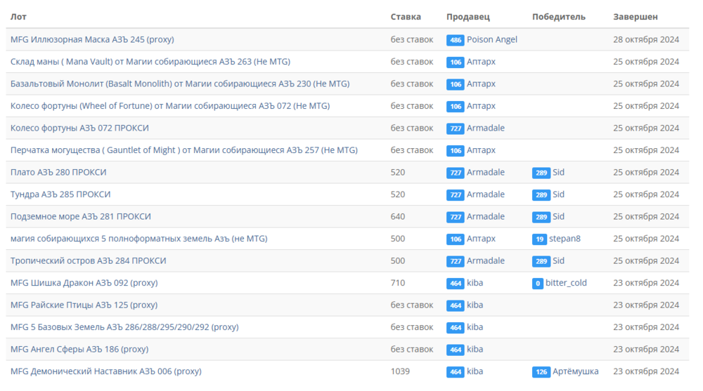Open lot MFG Демонический Наставник АЗЪ 006
This screenshot has height=391, width=703.
(x=105, y=371)
